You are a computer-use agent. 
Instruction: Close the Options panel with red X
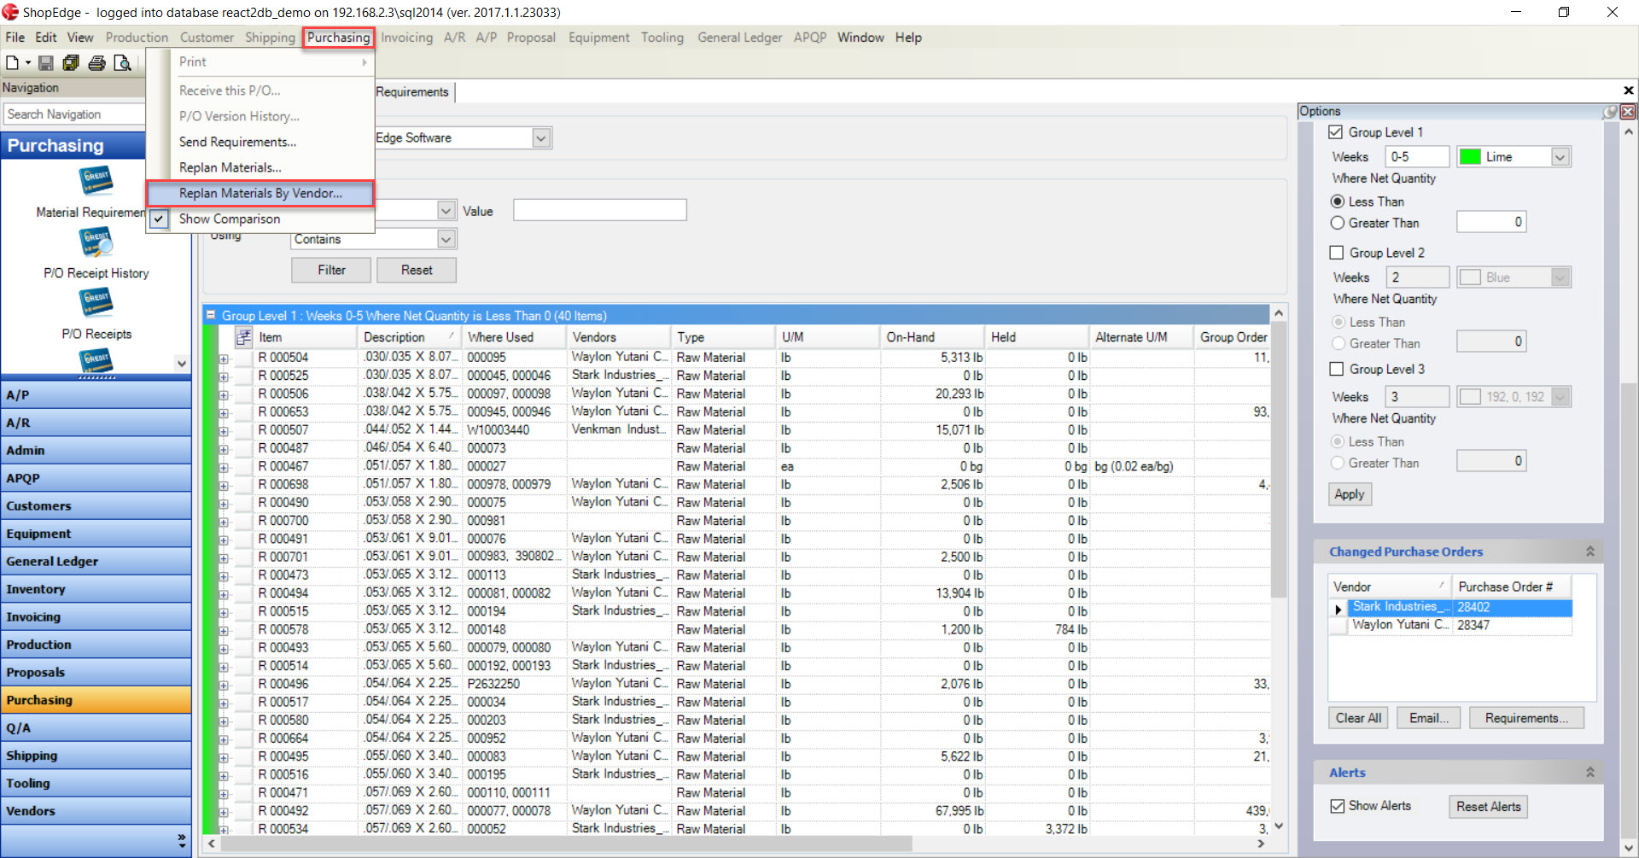pos(1629,111)
